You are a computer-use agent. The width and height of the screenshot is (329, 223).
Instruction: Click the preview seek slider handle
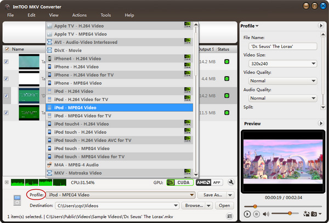(255, 206)
